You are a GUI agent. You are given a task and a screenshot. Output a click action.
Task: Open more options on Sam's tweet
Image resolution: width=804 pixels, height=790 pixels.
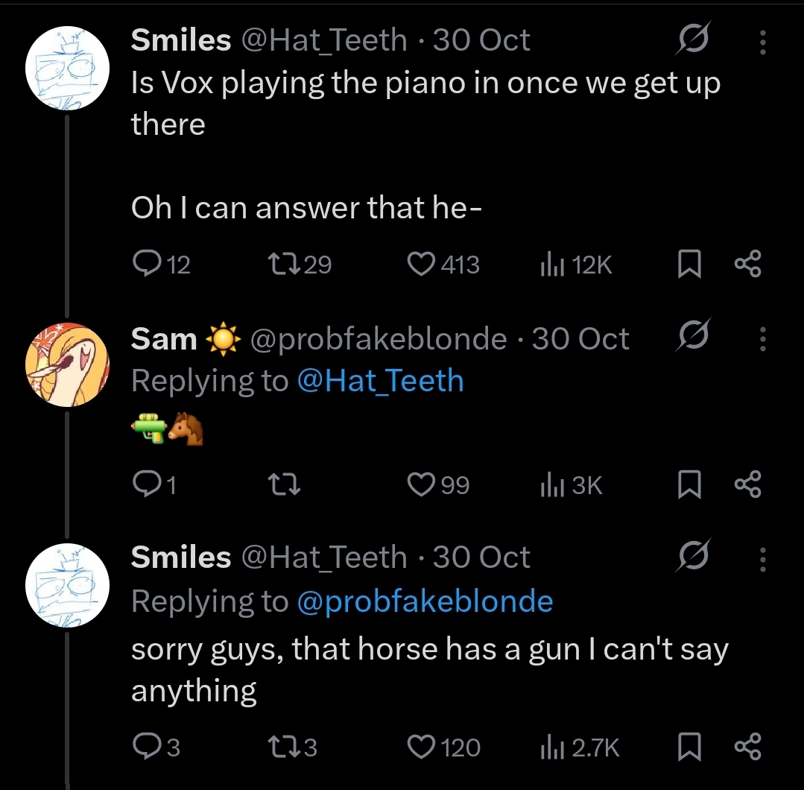[762, 340]
